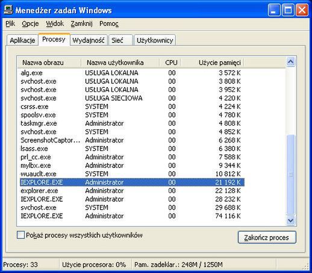Select the csrss.exe process
Image resolution: width=312 pixels, height=273 pixels.
132,106
